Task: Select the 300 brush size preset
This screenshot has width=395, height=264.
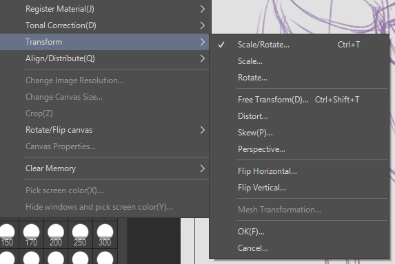Action: click(105, 235)
